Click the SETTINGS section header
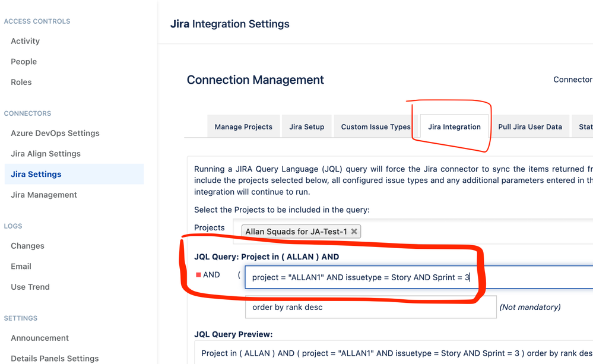 coord(20,318)
